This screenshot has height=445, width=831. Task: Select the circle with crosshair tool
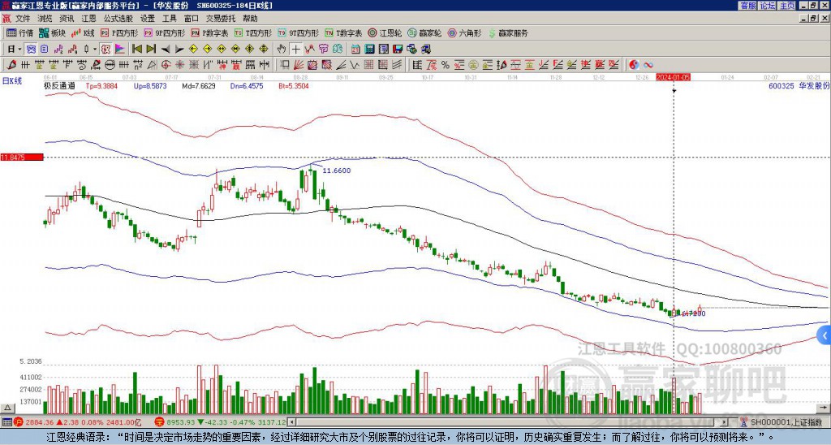[166, 65]
